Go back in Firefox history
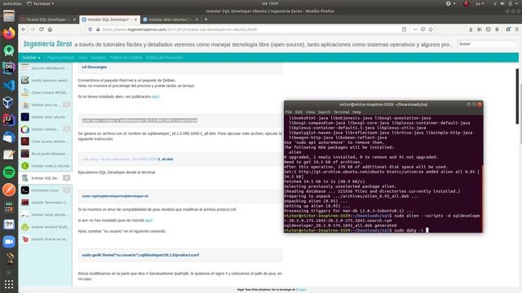Viewport: 522px width, 293px height. coord(24,29)
